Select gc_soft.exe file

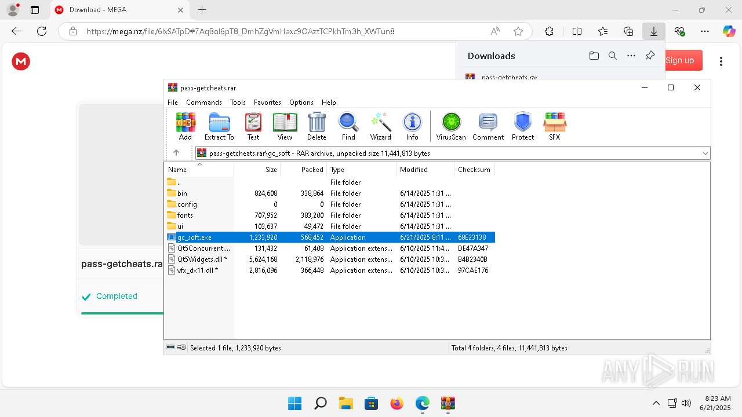coord(330,237)
